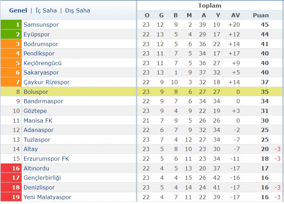Open the Çaykur Rizespor team link
Image resolution: width=284 pixels, height=204 pixels.
47,82
